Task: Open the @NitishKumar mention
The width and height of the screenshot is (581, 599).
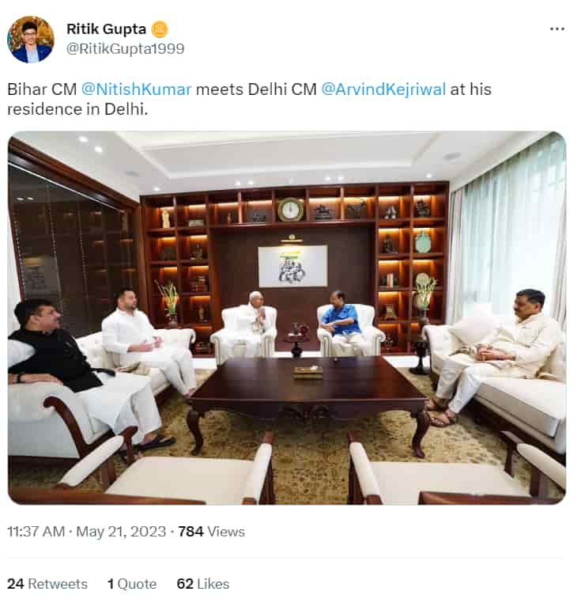Action: (137, 89)
